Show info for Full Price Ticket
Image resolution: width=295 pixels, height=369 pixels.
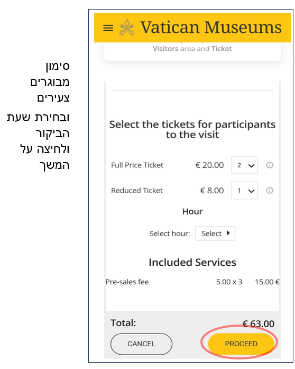click(x=270, y=165)
